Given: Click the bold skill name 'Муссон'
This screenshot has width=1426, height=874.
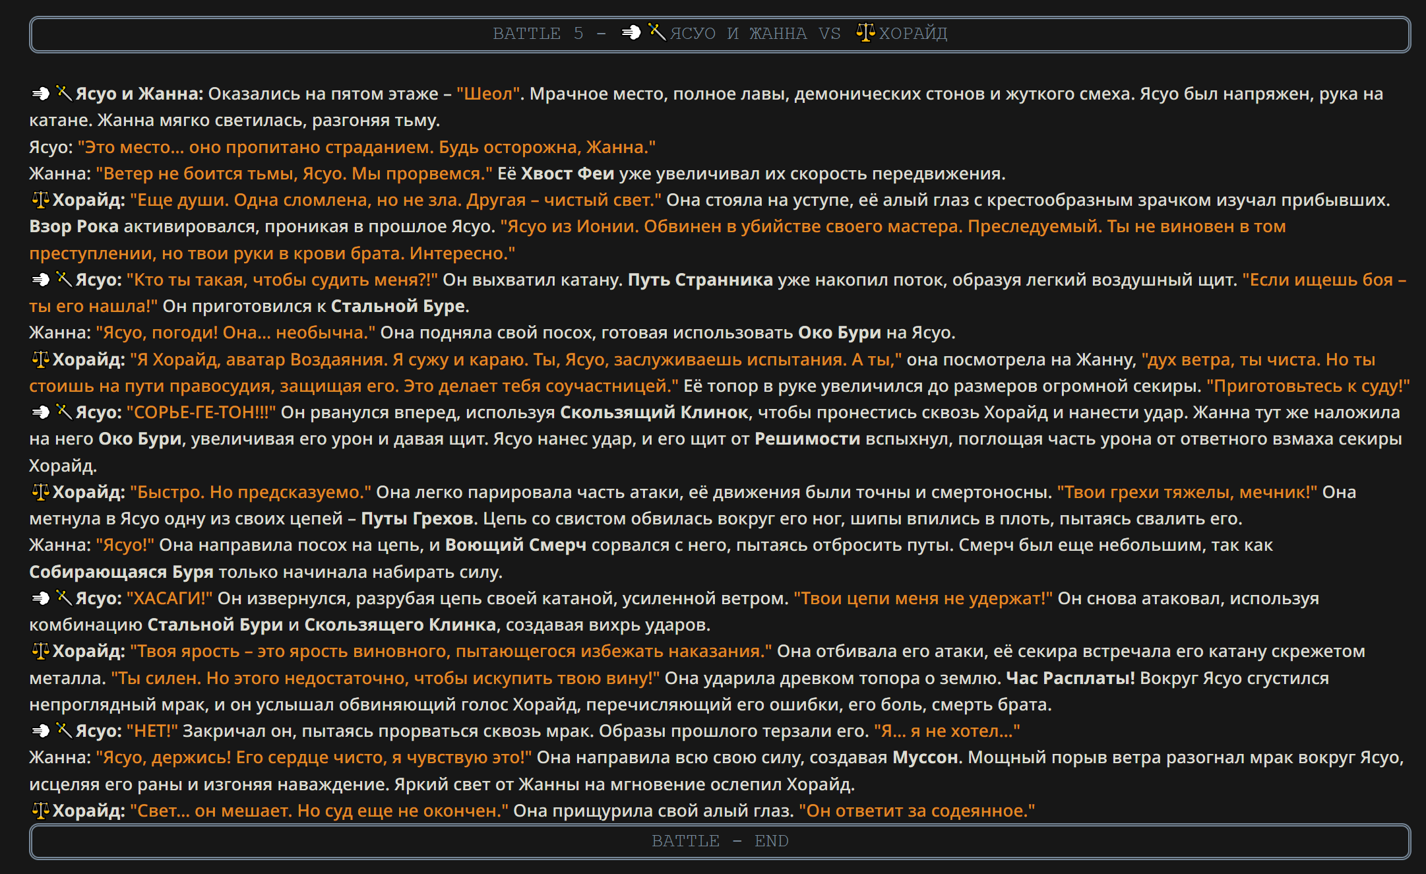Looking at the screenshot, I should (925, 757).
